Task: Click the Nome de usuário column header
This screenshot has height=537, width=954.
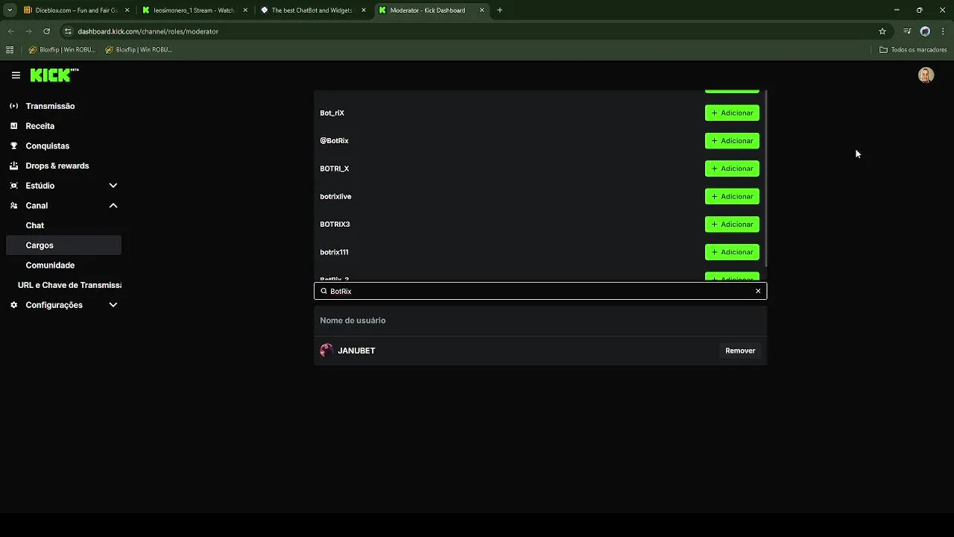Action: [353, 321]
